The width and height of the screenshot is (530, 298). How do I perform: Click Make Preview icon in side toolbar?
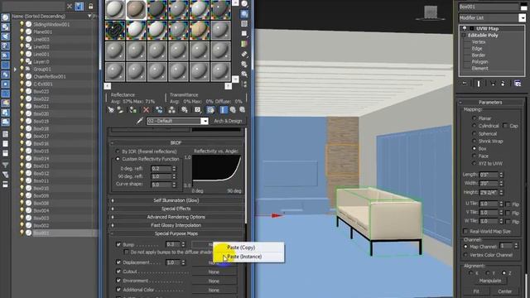pyautogui.click(x=244, y=54)
